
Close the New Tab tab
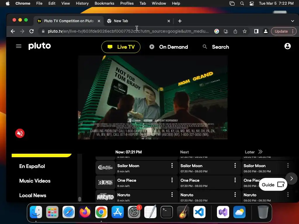pyautogui.click(x=168, y=21)
